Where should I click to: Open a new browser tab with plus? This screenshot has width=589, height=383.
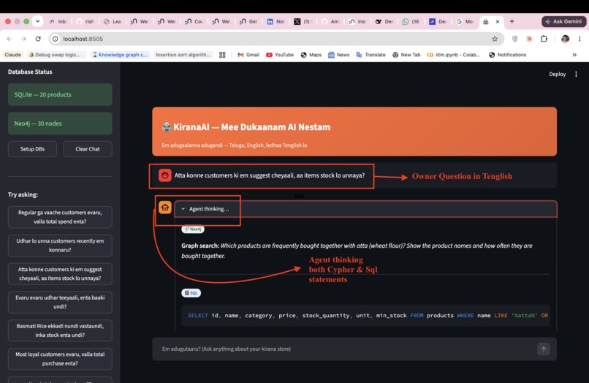(x=512, y=21)
